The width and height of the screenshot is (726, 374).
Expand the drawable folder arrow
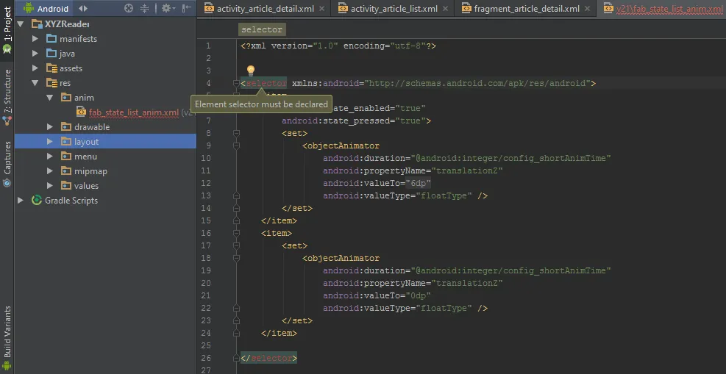(x=50, y=127)
